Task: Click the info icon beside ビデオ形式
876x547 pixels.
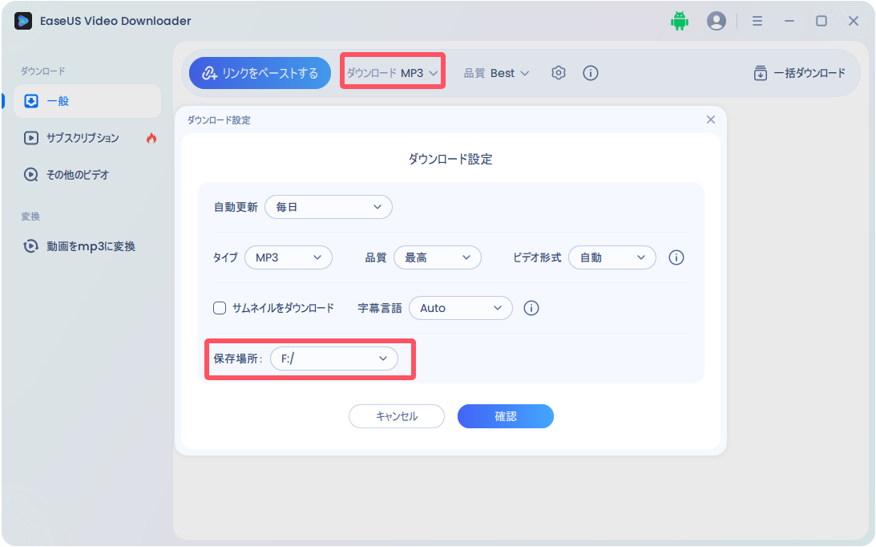Action: 676,257
